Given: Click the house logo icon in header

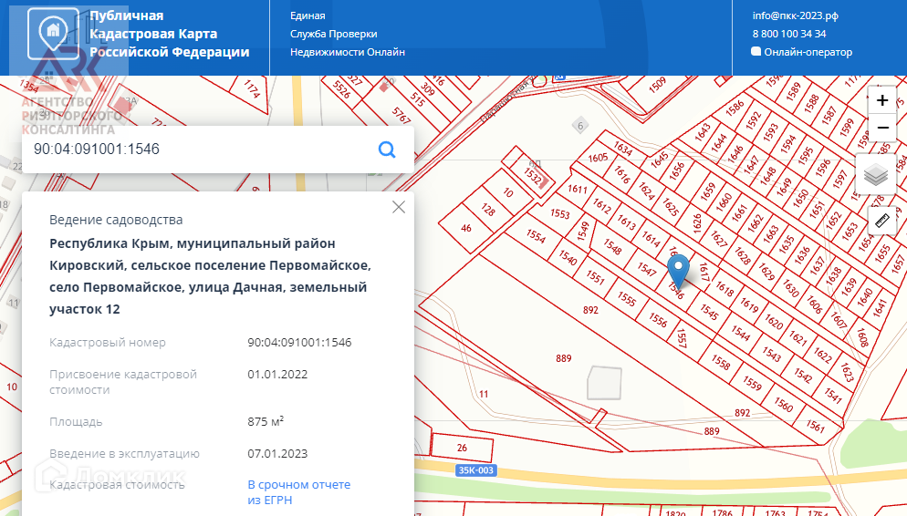Looking at the screenshot, I should pos(53,33).
